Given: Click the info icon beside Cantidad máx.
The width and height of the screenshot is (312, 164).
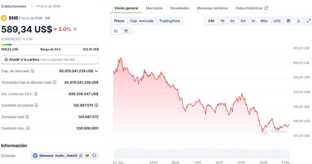Looking at the screenshot, I should 28,128.
